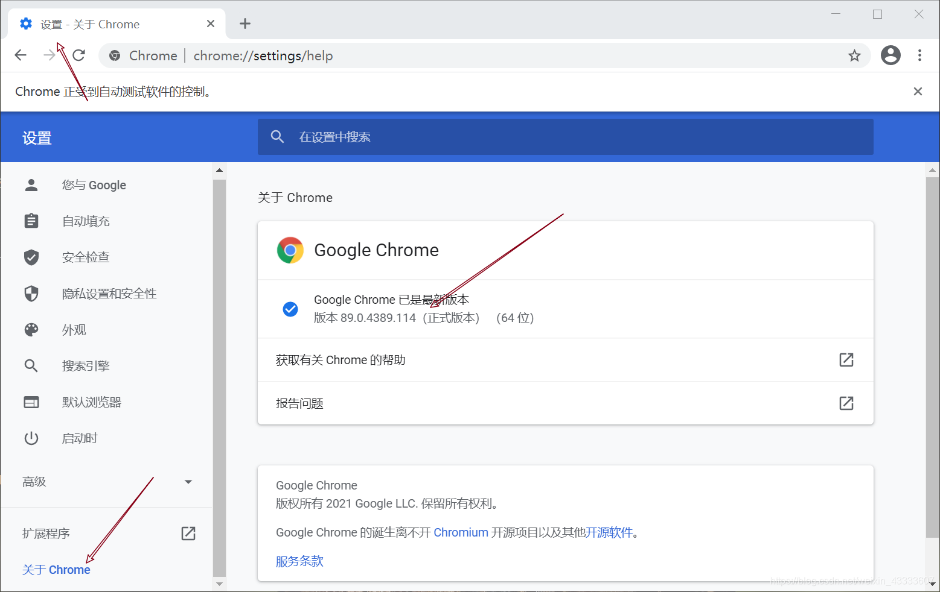Click the 关于 Chrome page heading

pos(295,198)
